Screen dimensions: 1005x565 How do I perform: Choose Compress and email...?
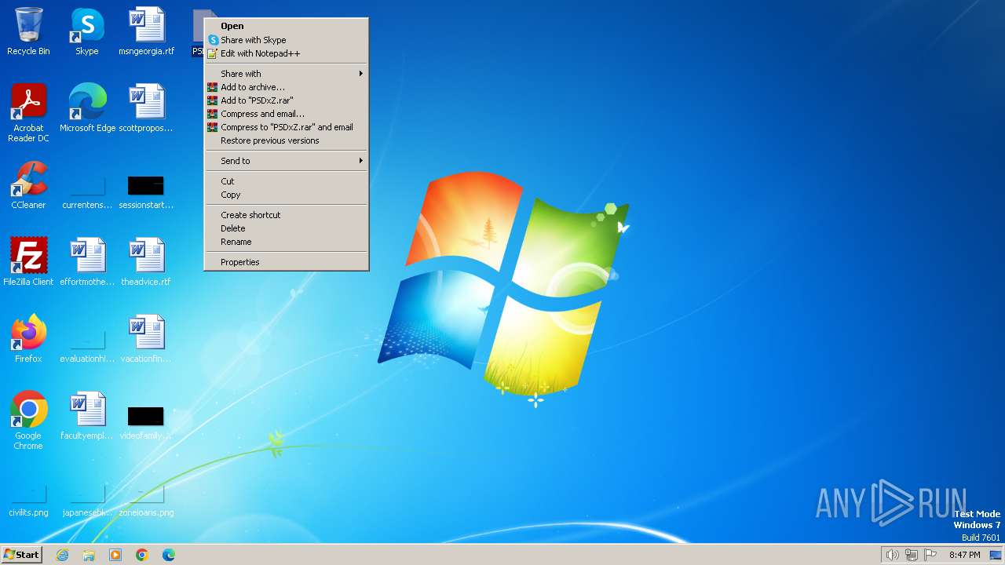click(287, 114)
